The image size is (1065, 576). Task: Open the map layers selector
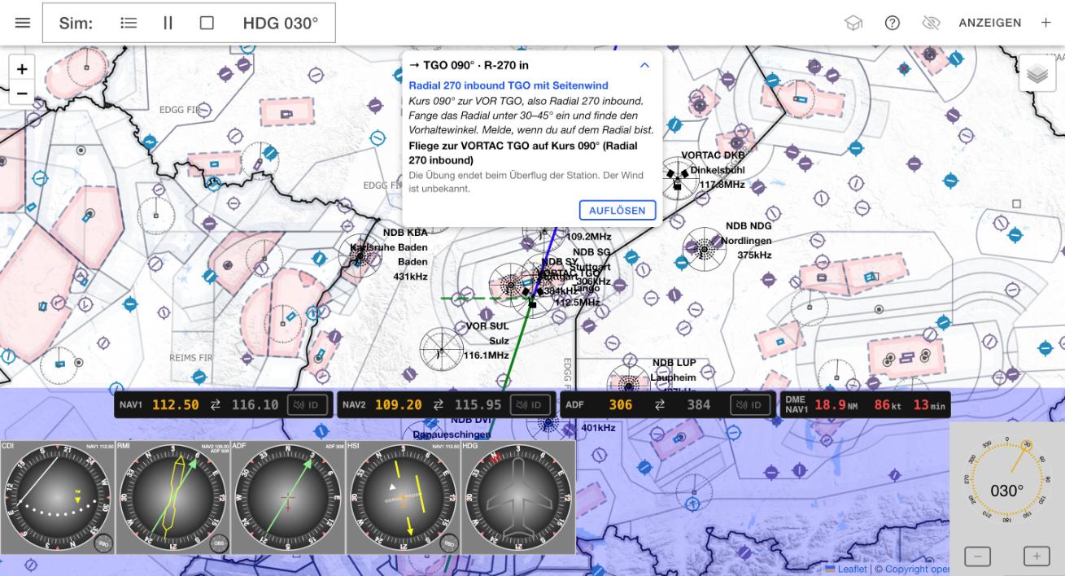pos(1037,73)
